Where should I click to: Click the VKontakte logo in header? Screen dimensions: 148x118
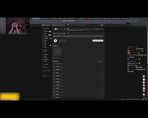46,25
